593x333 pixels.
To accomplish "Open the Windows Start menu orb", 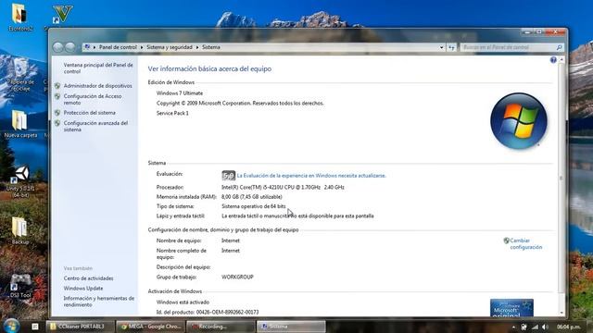I will pos(11,326).
